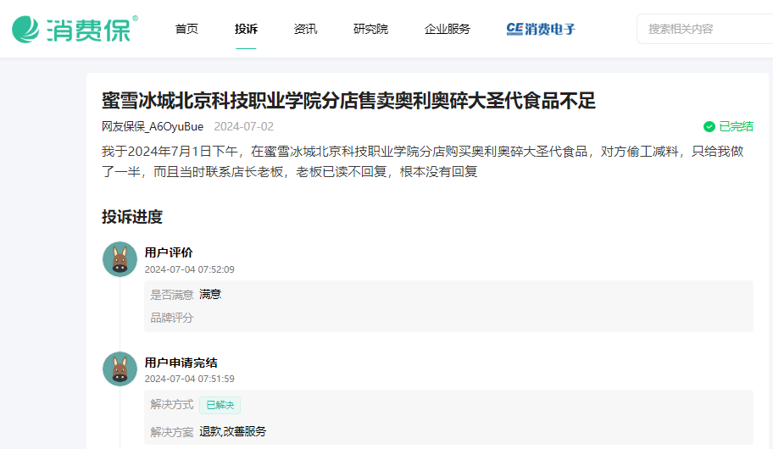
Task: Click the 已解决 status tag
Action: 220,405
